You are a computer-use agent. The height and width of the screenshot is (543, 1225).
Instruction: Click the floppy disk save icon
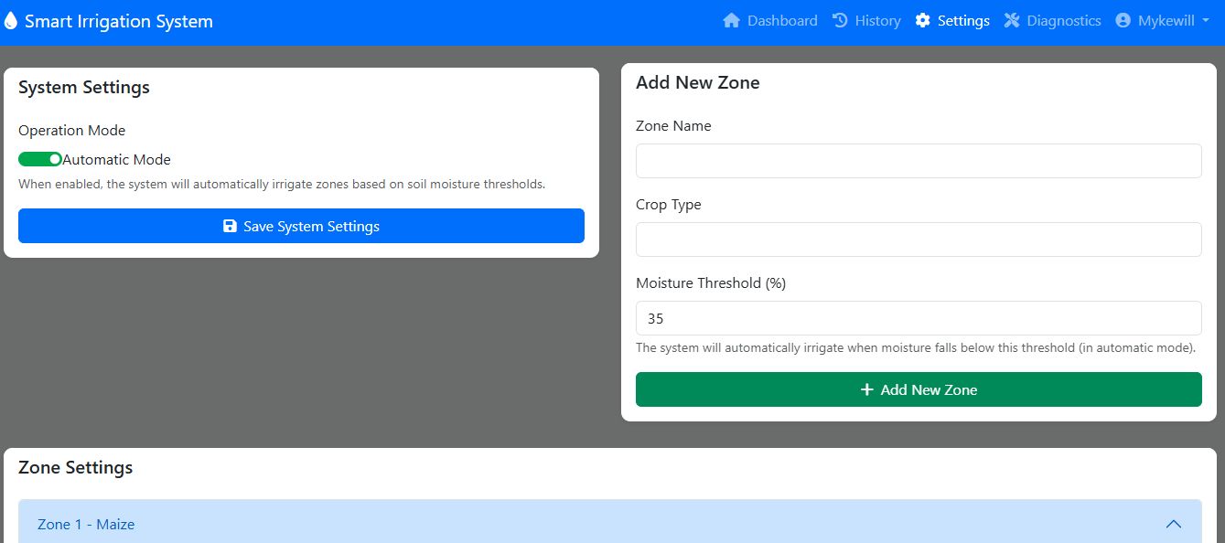point(230,226)
